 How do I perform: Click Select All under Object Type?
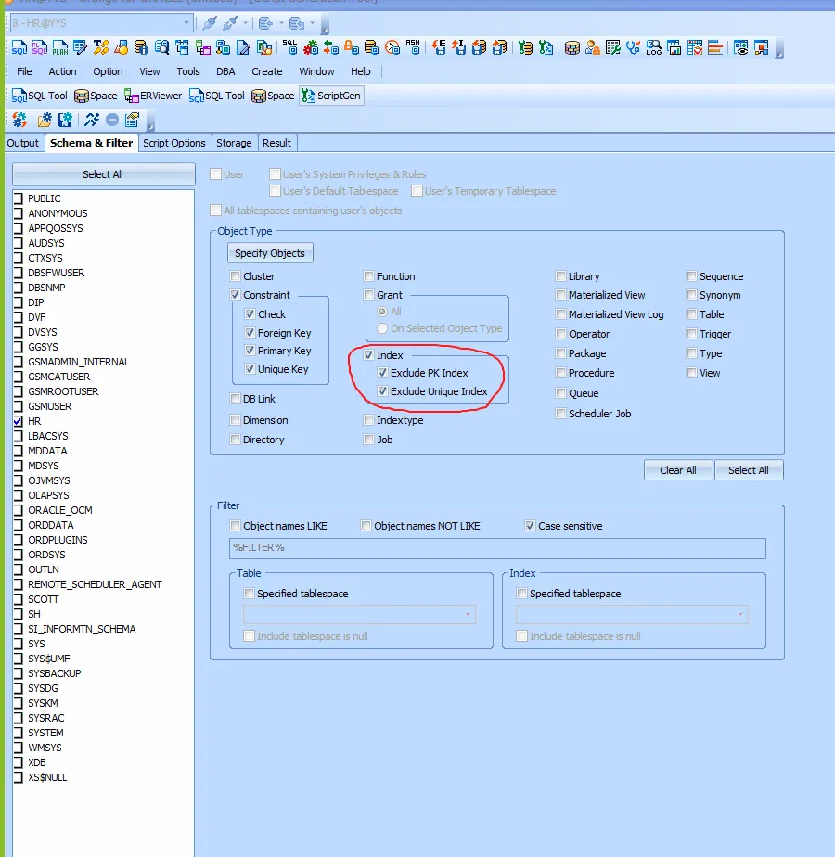pos(749,470)
